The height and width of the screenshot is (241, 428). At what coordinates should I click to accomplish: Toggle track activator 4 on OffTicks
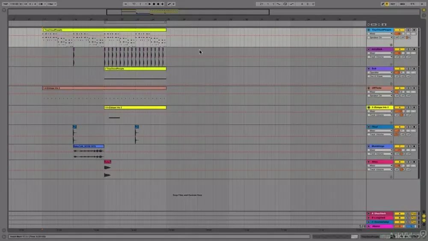[x=400, y=88]
